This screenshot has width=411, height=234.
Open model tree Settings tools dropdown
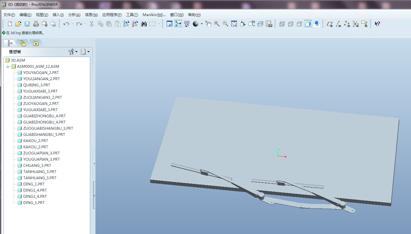click(73, 52)
